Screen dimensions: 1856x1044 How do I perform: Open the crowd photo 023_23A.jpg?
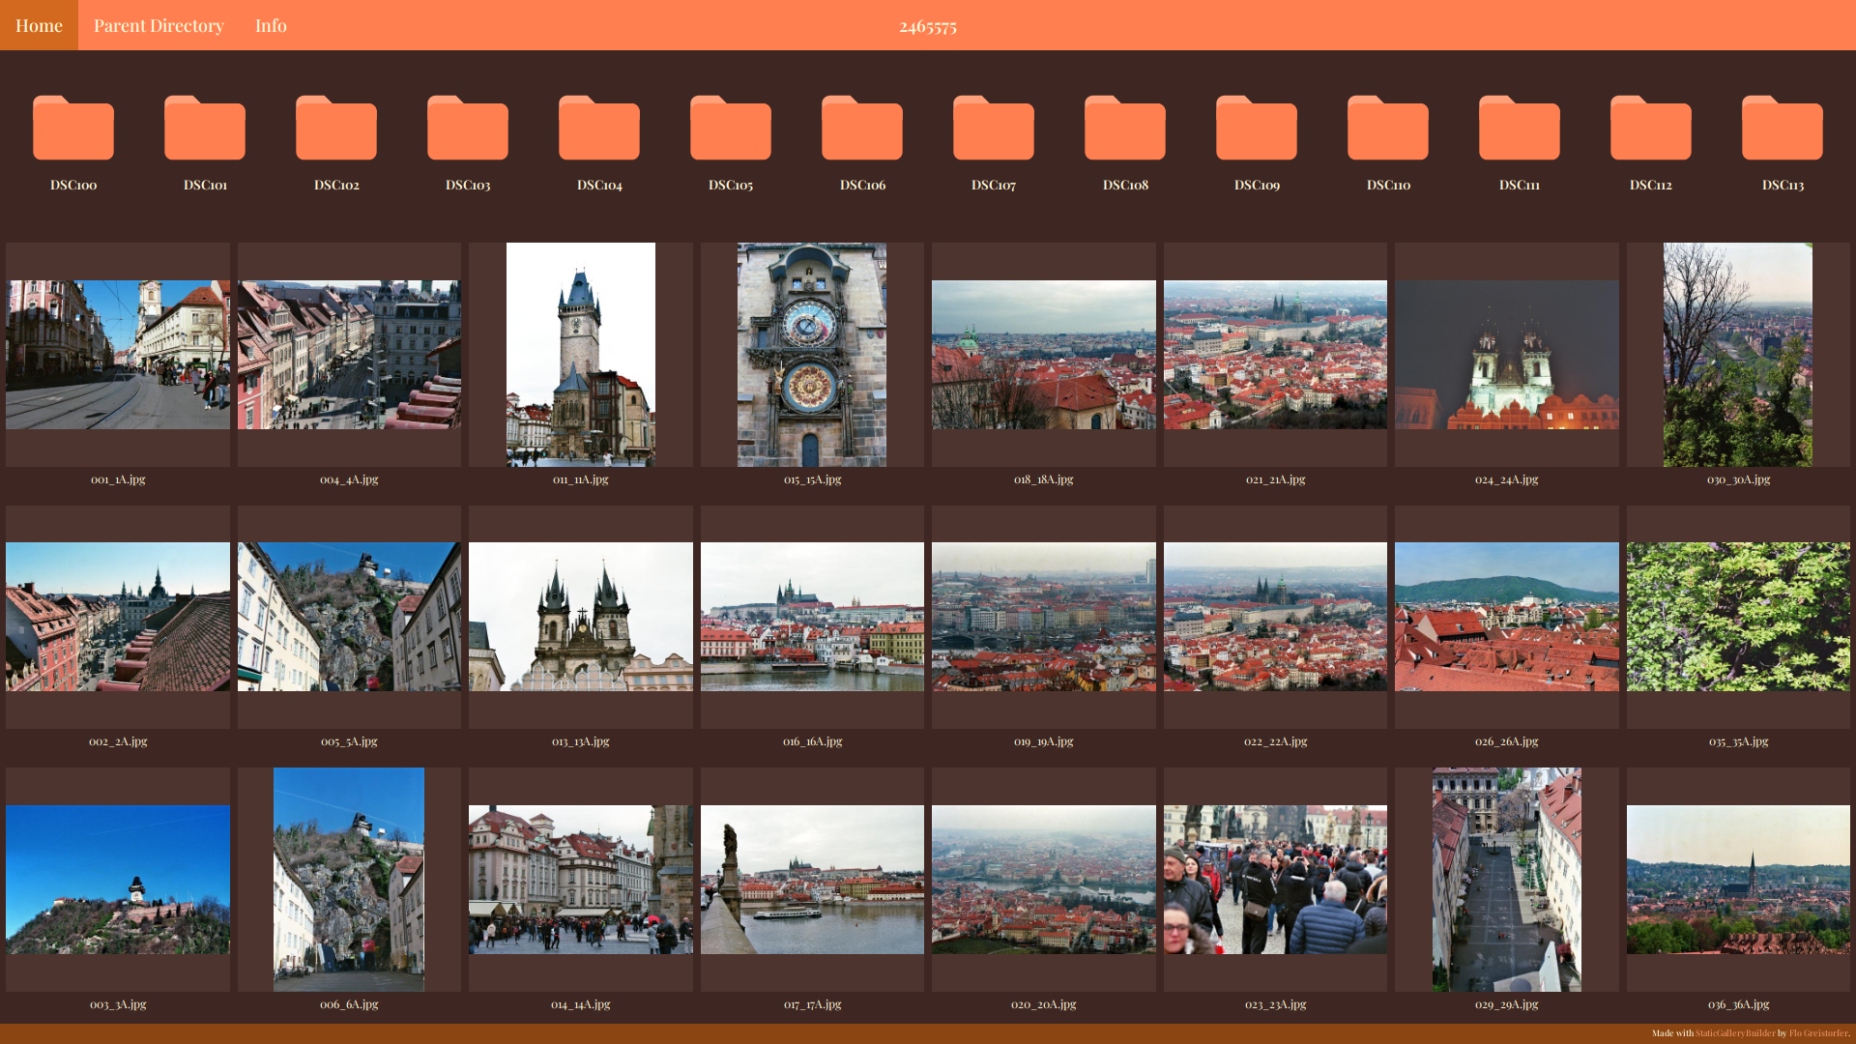point(1275,879)
